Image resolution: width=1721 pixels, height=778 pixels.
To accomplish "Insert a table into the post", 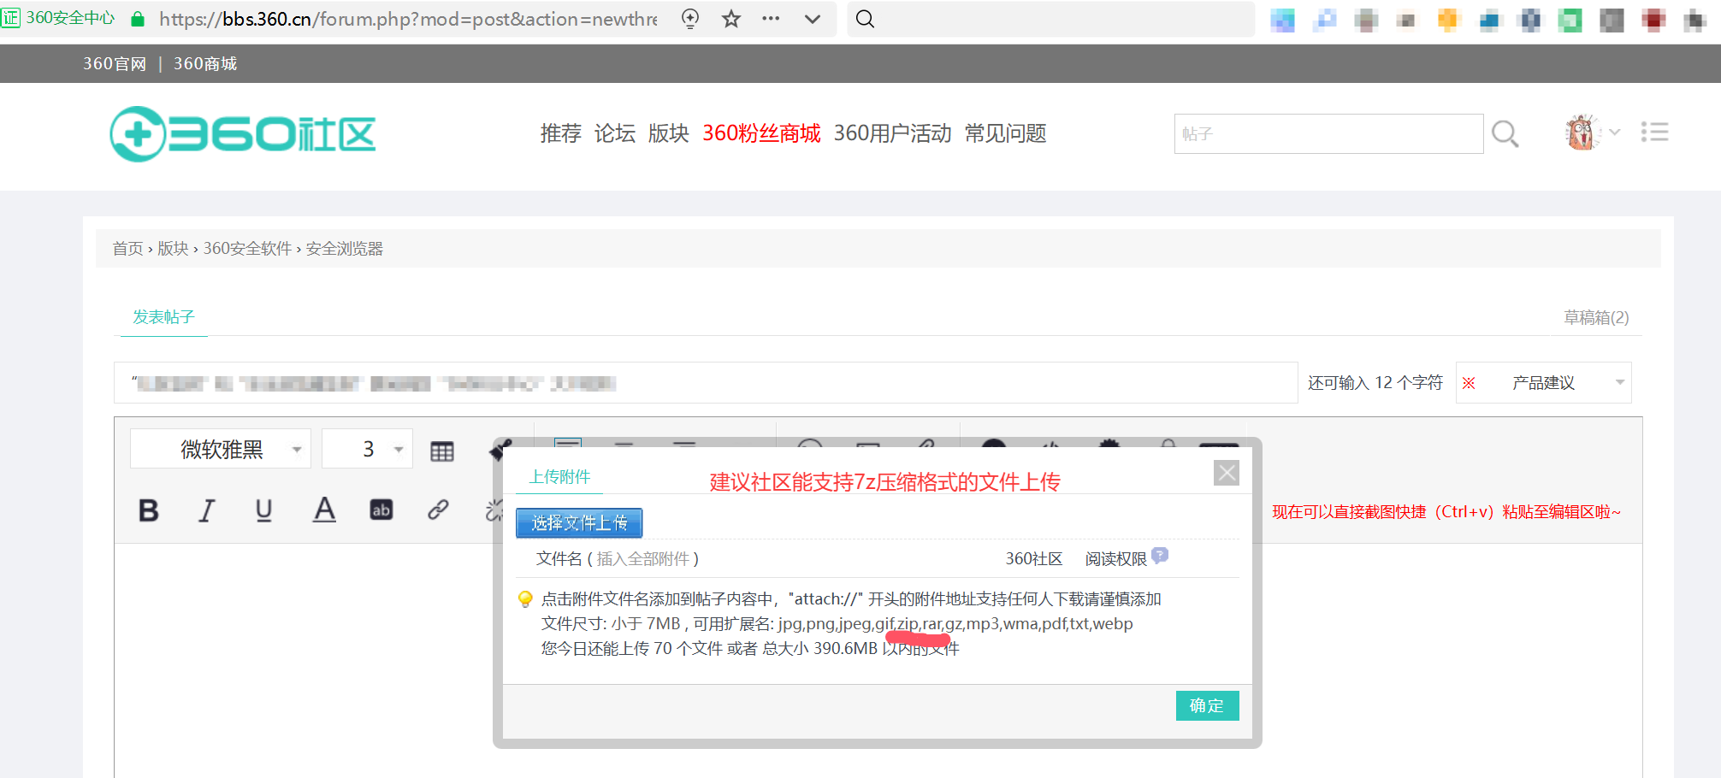I will 442,451.
